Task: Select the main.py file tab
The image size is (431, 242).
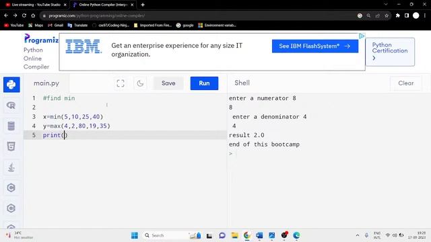Action: point(46,83)
